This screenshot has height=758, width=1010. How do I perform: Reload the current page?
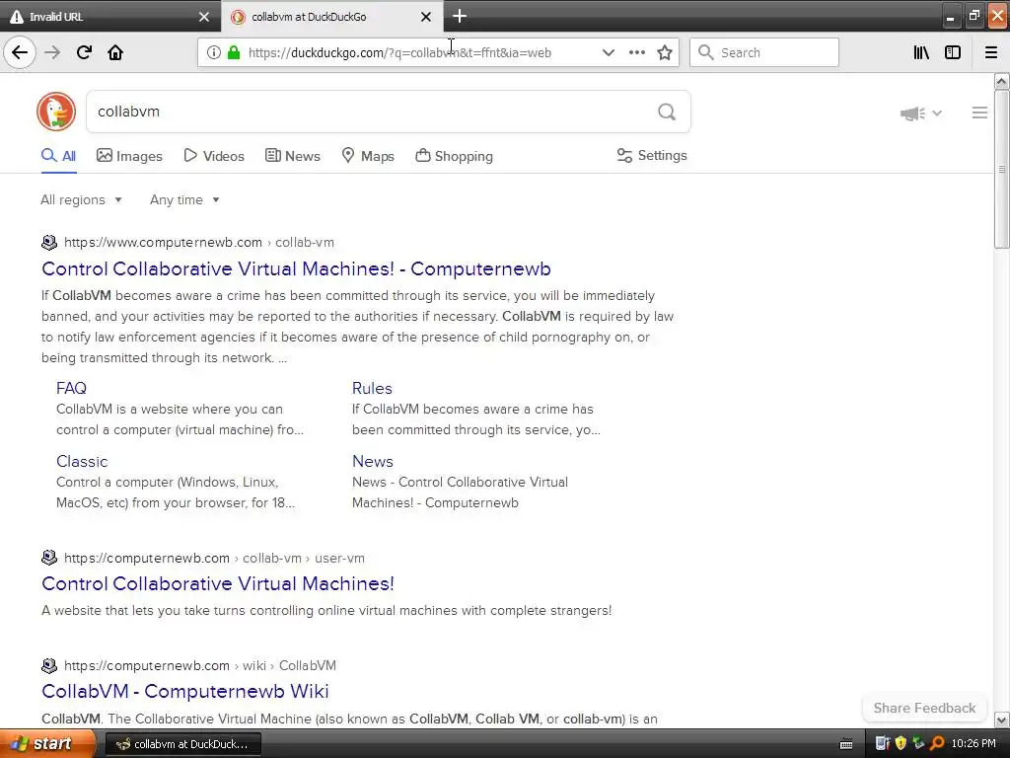[84, 52]
